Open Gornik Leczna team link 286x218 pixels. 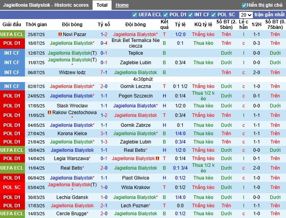tap(136, 86)
